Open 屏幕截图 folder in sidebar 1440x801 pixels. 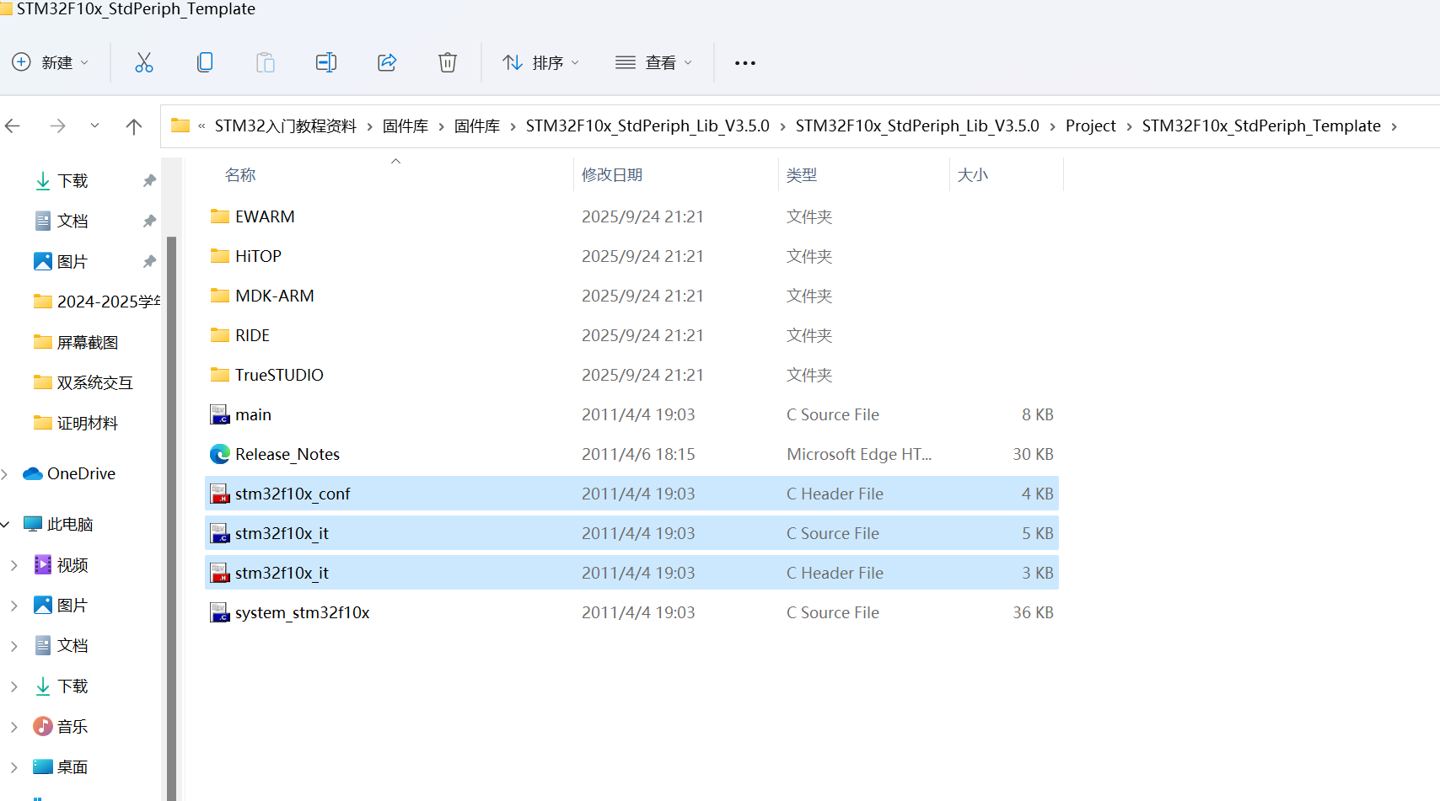point(88,342)
